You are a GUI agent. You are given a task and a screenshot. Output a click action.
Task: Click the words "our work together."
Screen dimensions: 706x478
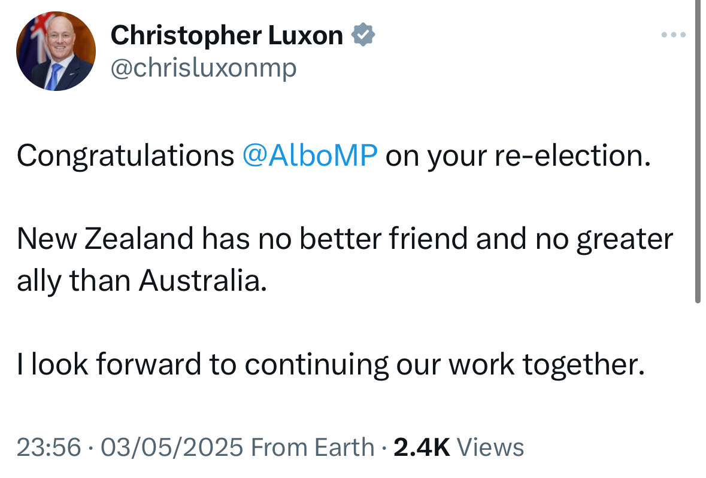pyautogui.click(x=520, y=364)
